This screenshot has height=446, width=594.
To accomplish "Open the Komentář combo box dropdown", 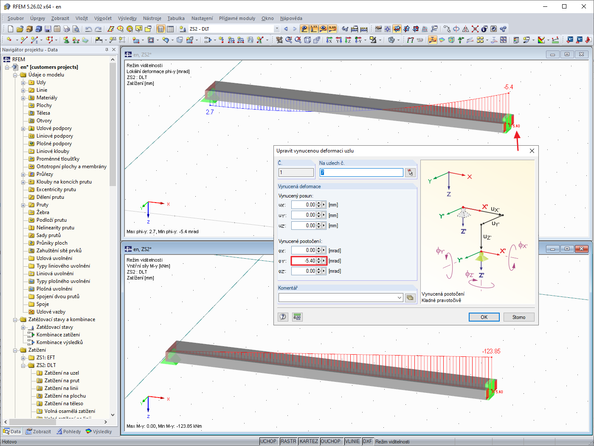I will 399,298.
